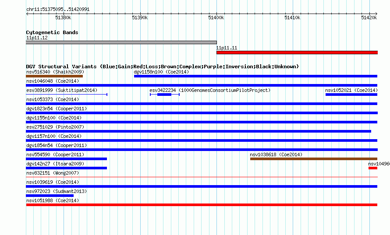Click the dgv1155n100 (Coe2014) blue bar
The image size is (390, 235).
coord(202,122)
